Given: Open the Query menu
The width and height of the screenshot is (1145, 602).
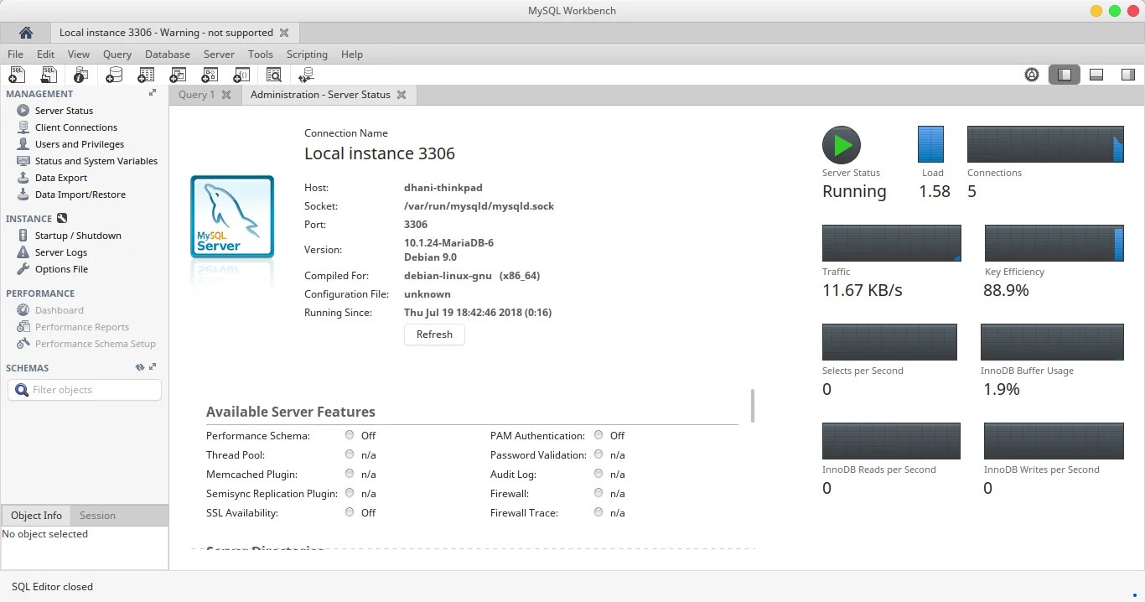Looking at the screenshot, I should 117,54.
